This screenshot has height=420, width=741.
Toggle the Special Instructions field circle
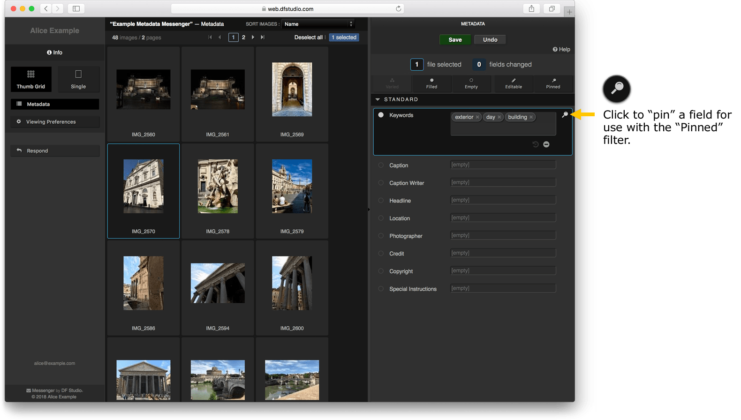point(381,289)
